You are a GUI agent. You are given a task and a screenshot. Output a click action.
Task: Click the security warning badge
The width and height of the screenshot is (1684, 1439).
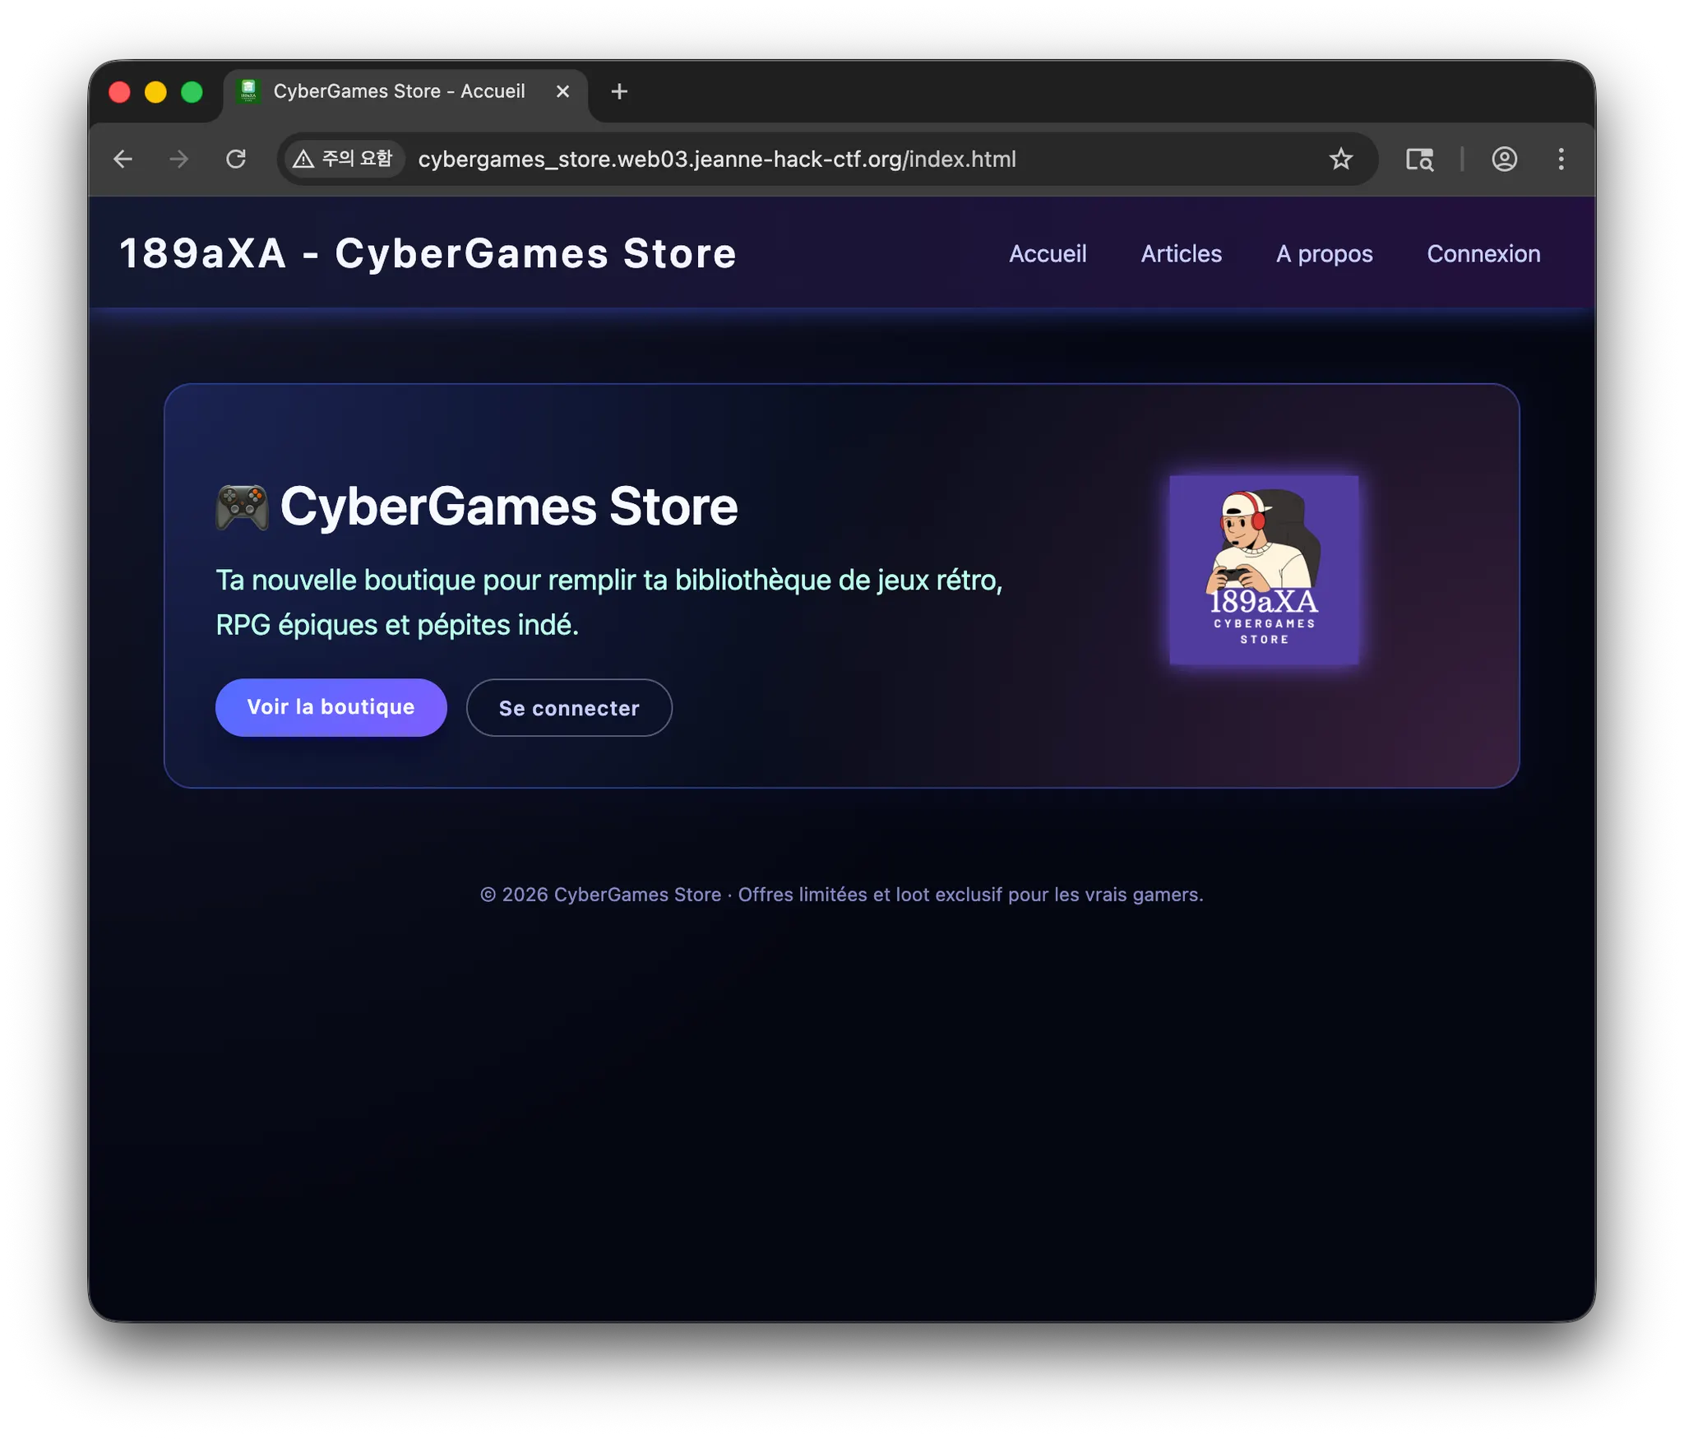click(345, 159)
